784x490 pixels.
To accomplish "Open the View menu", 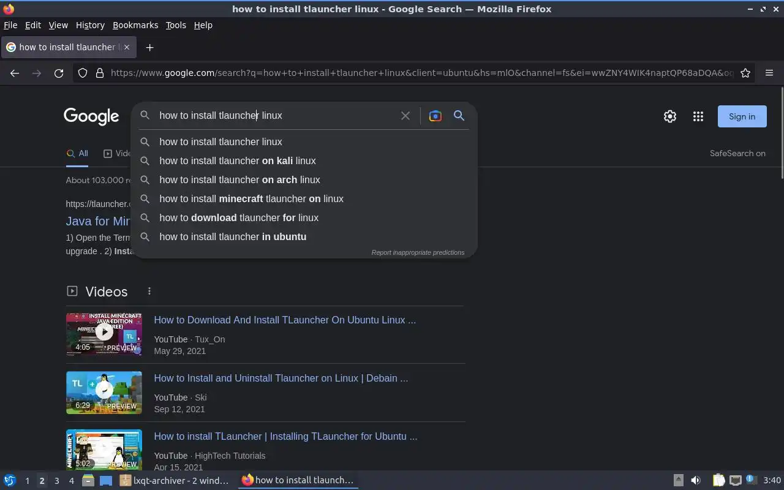I will coord(58,25).
